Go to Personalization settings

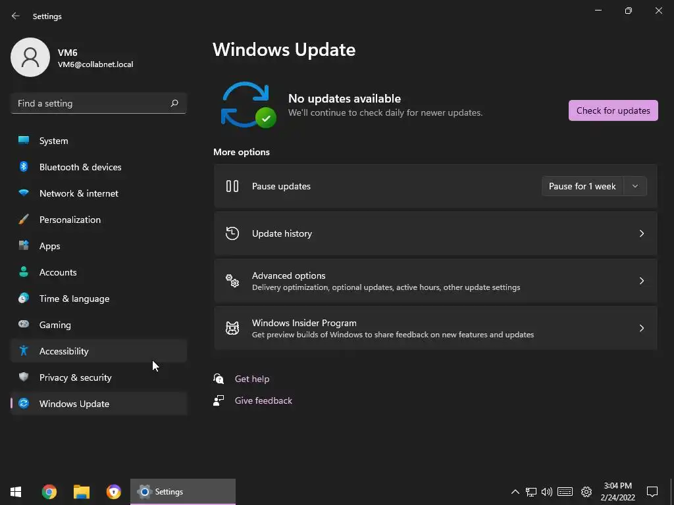[x=99, y=220]
